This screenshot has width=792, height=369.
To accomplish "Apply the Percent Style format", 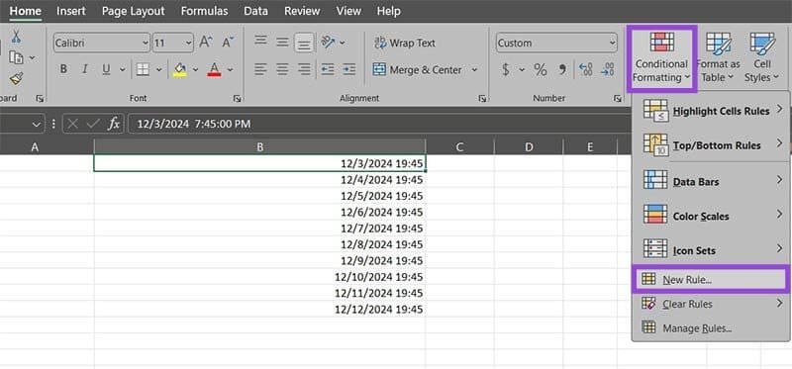I will tap(541, 70).
